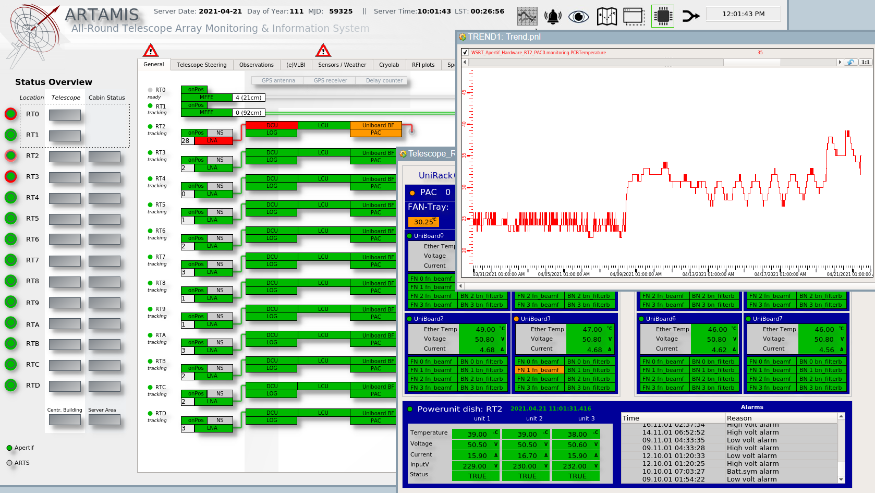Click the alarm bell icon
This screenshot has width=875, height=493.
pos(553,16)
